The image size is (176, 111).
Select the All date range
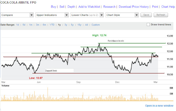tap(86, 25)
